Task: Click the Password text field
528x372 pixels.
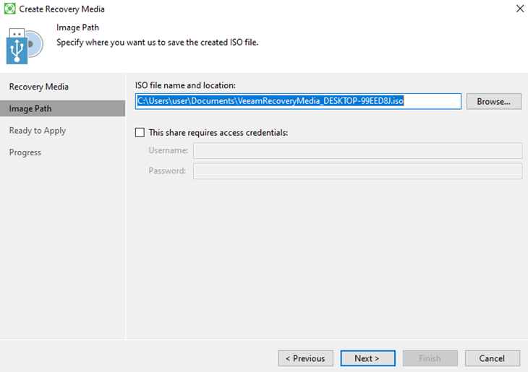Action: point(357,171)
